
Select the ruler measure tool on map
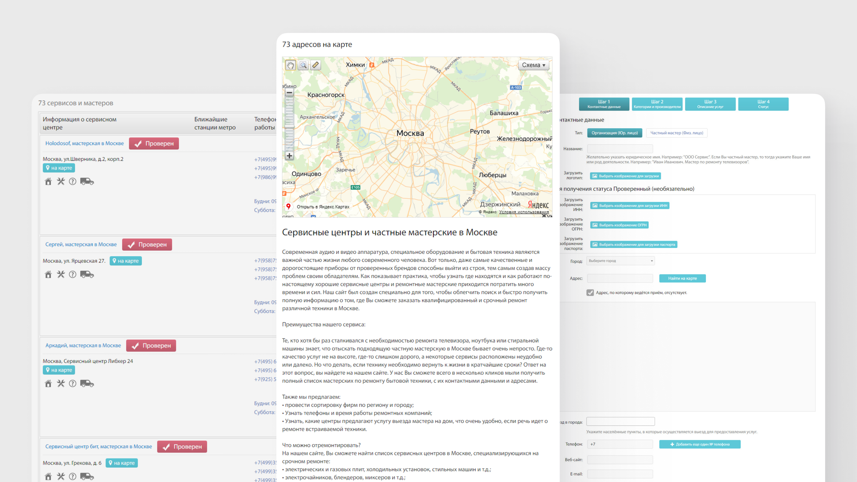315,65
